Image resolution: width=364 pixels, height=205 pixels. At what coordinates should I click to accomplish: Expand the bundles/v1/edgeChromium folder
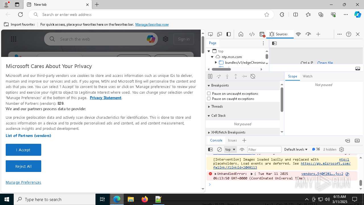216,62
